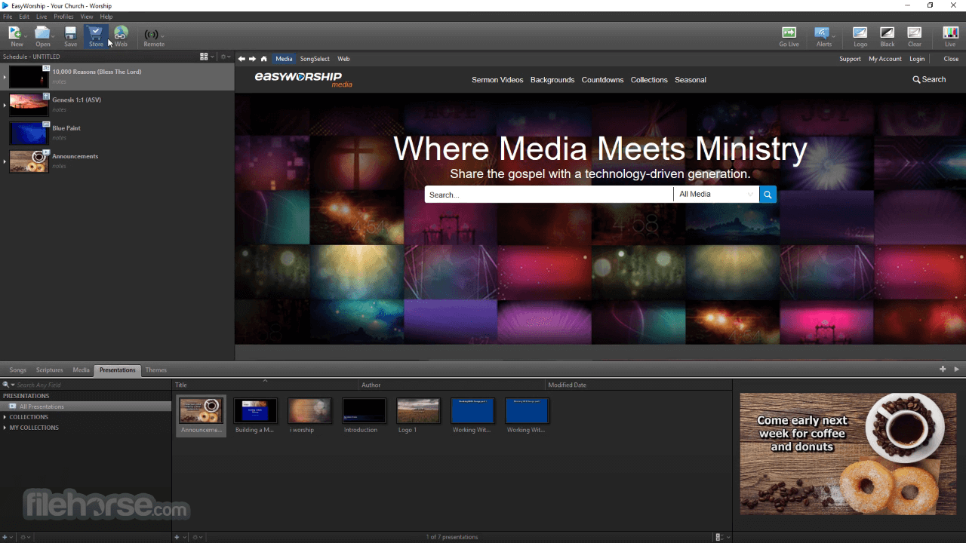Sort presentations by the Author column
The image size is (966, 543).
451,385
